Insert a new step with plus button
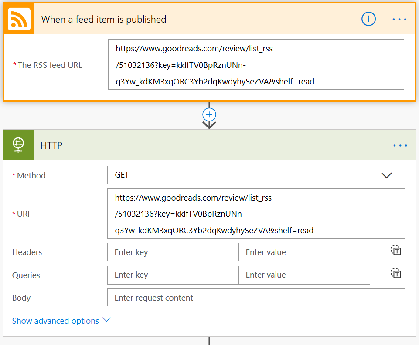This screenshot has width=419, height=345. [209, 115]
